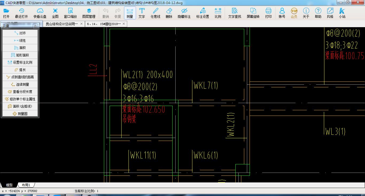Select the 文字 text tool
The width and height of the screenshot is (365, 196).
(142, 13)
